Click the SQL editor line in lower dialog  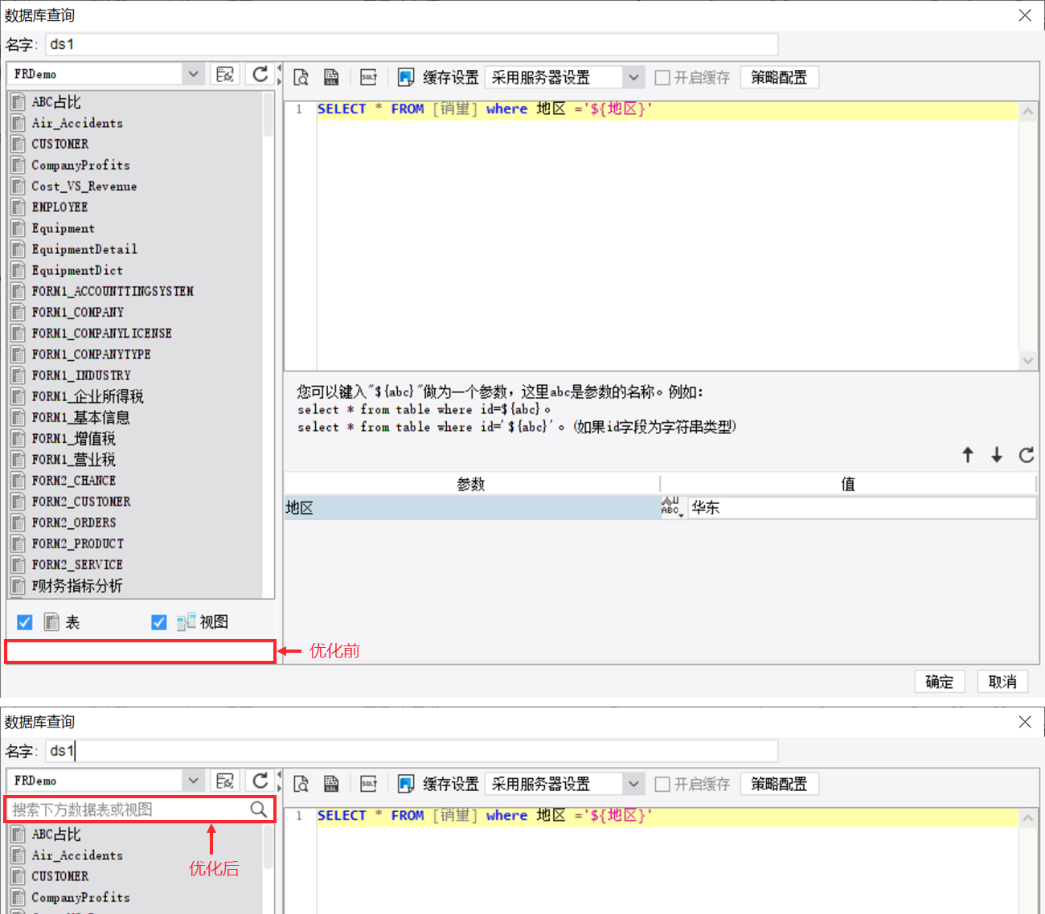coord(667,816)
